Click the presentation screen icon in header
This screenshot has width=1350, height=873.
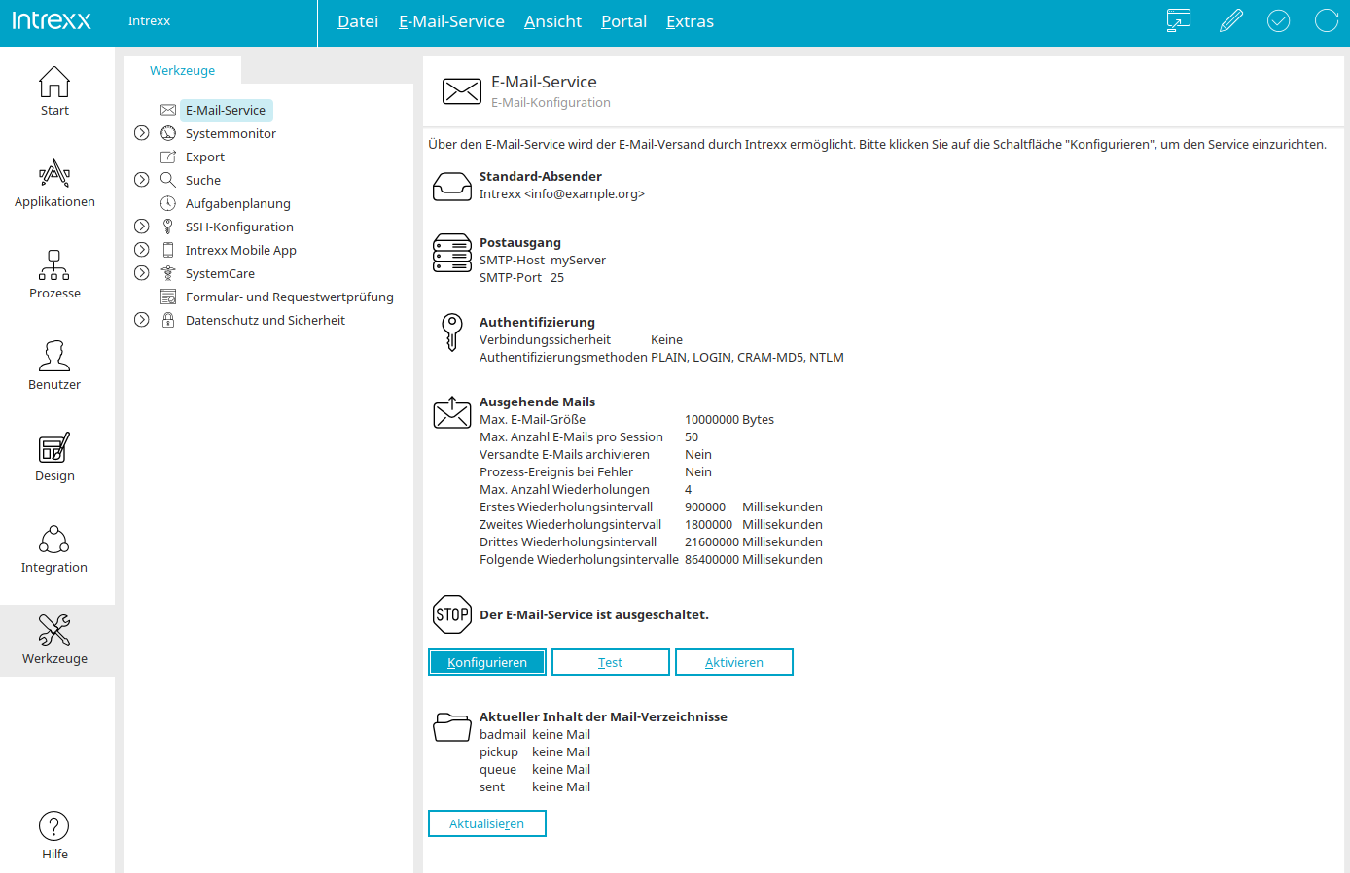[1178, 20]
